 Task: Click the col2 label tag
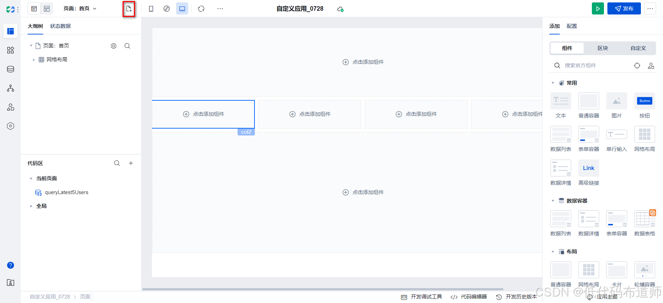(x=246, y=132)
